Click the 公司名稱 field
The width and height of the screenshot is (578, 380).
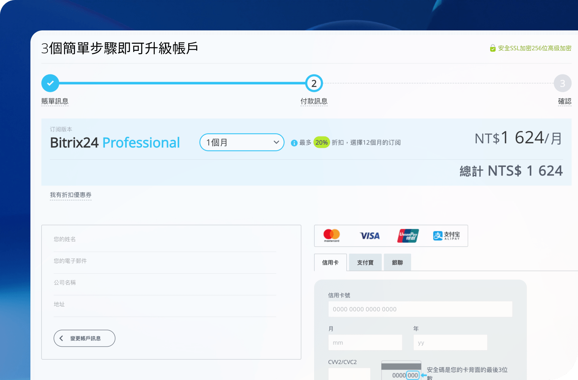tap(165, 283)
